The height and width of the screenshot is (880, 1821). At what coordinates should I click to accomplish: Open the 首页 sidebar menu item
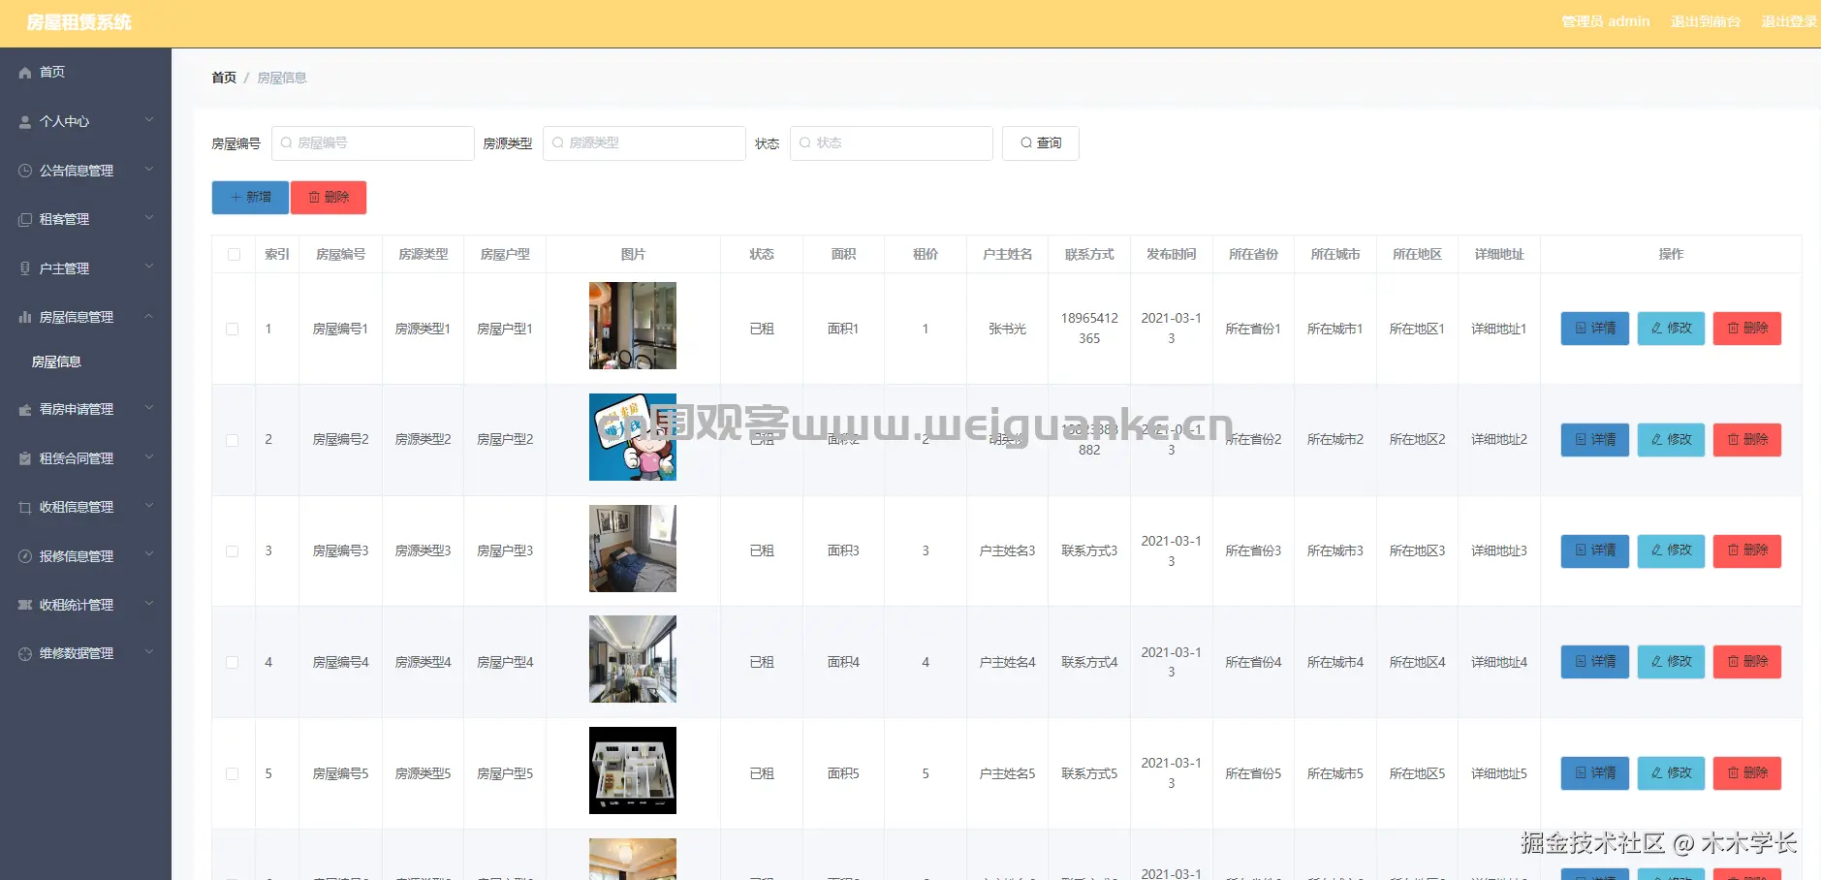[x=85, y=73]
